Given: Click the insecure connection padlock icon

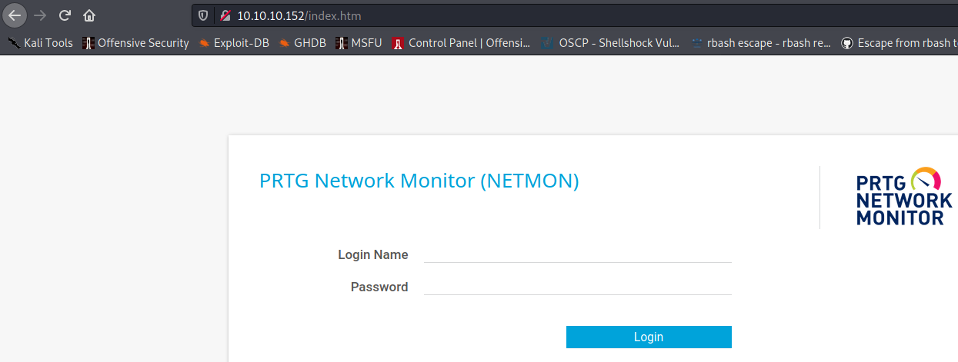Looking at the screenshot, I should click(x=225, y=15).
